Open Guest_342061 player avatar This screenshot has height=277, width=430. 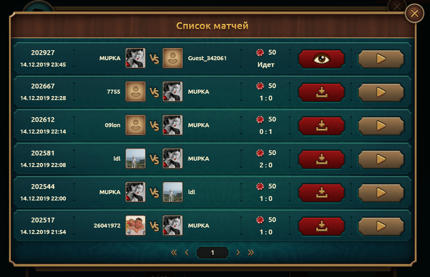(172, 58)
